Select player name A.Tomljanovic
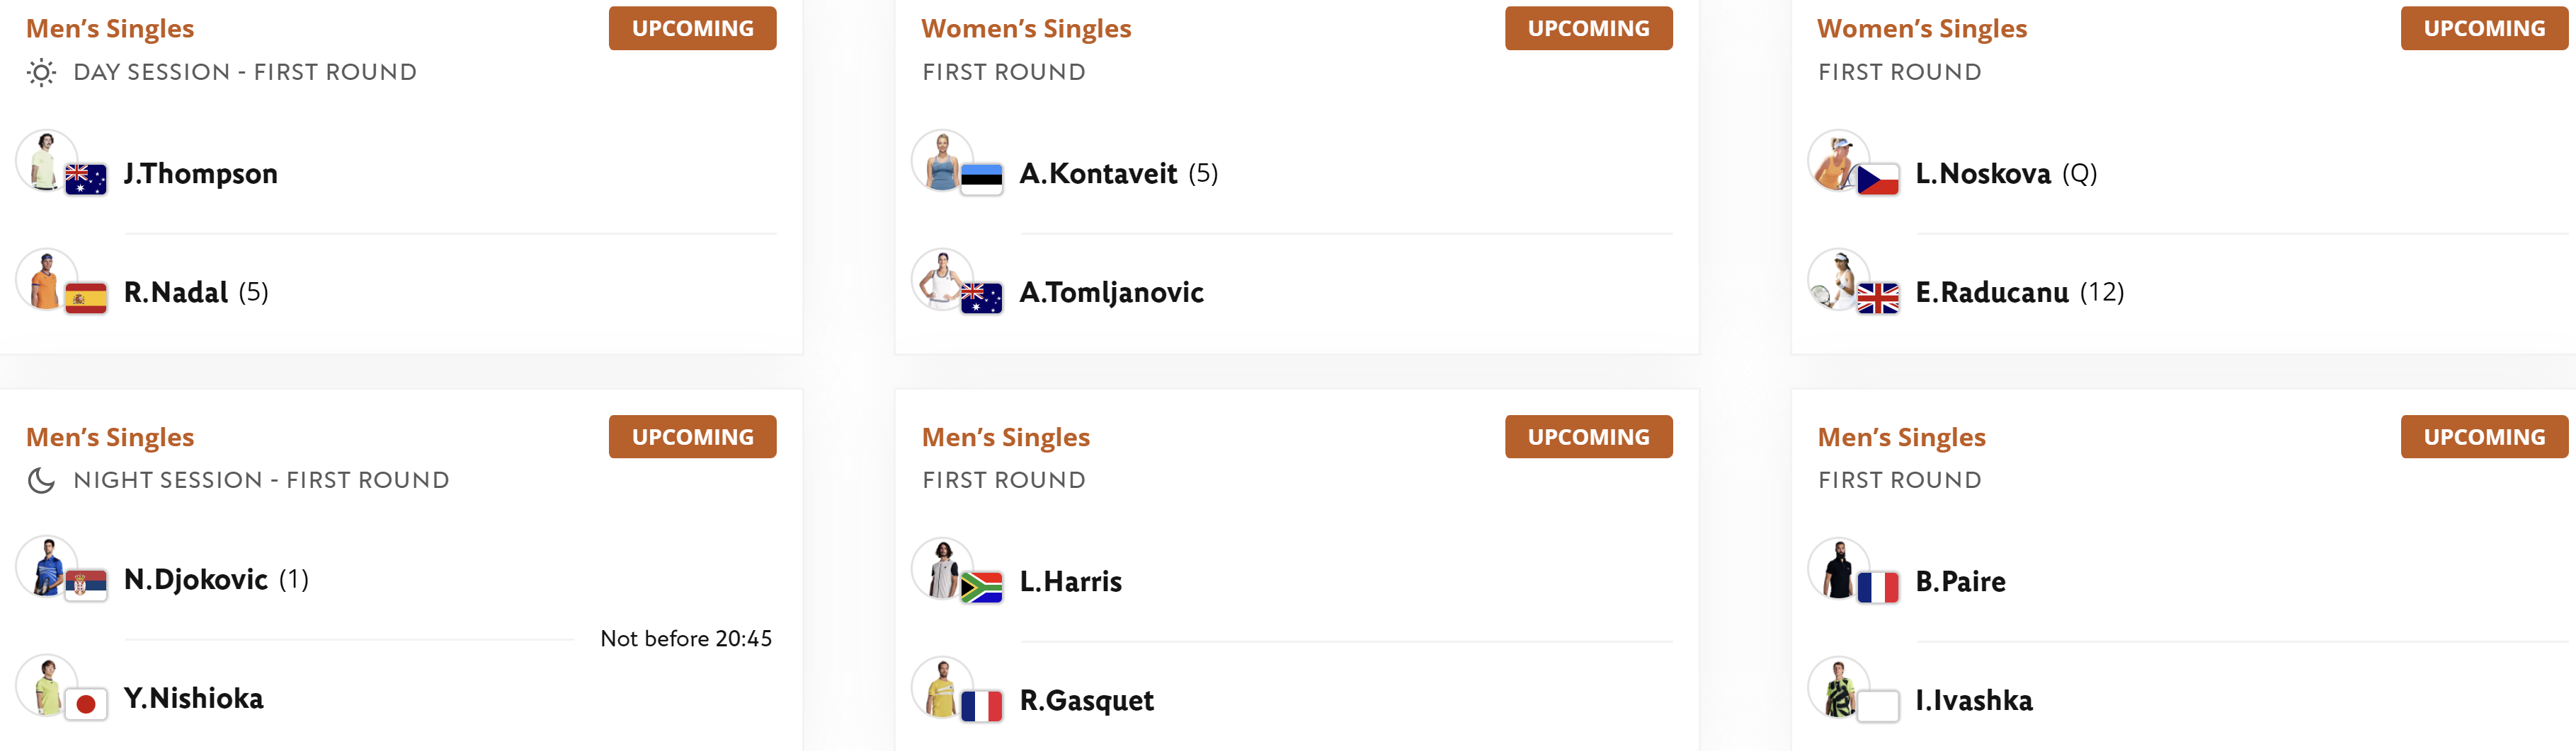Screen dimensions: 2576x751 [x=1111, y=293]
